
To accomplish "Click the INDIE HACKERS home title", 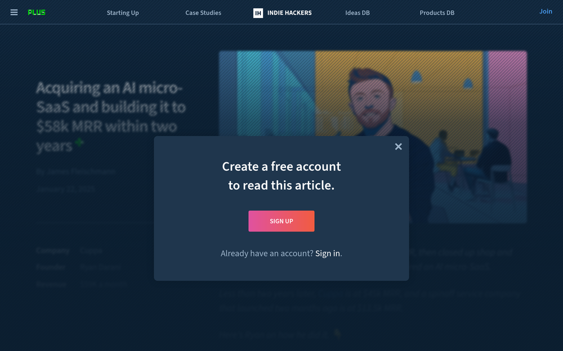I will (x=289, y=13).
